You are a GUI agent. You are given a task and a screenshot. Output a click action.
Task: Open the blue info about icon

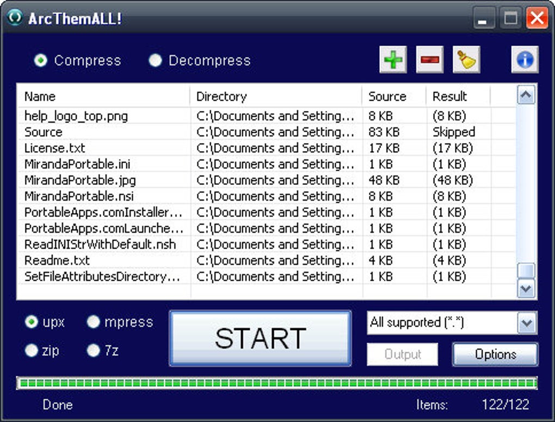point(525,59)
